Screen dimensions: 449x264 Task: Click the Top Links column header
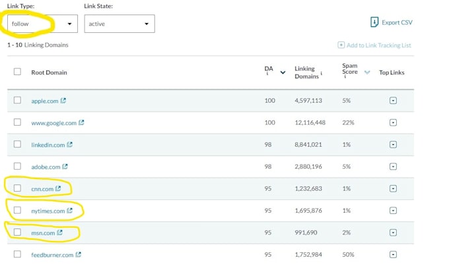coord(392,72)
